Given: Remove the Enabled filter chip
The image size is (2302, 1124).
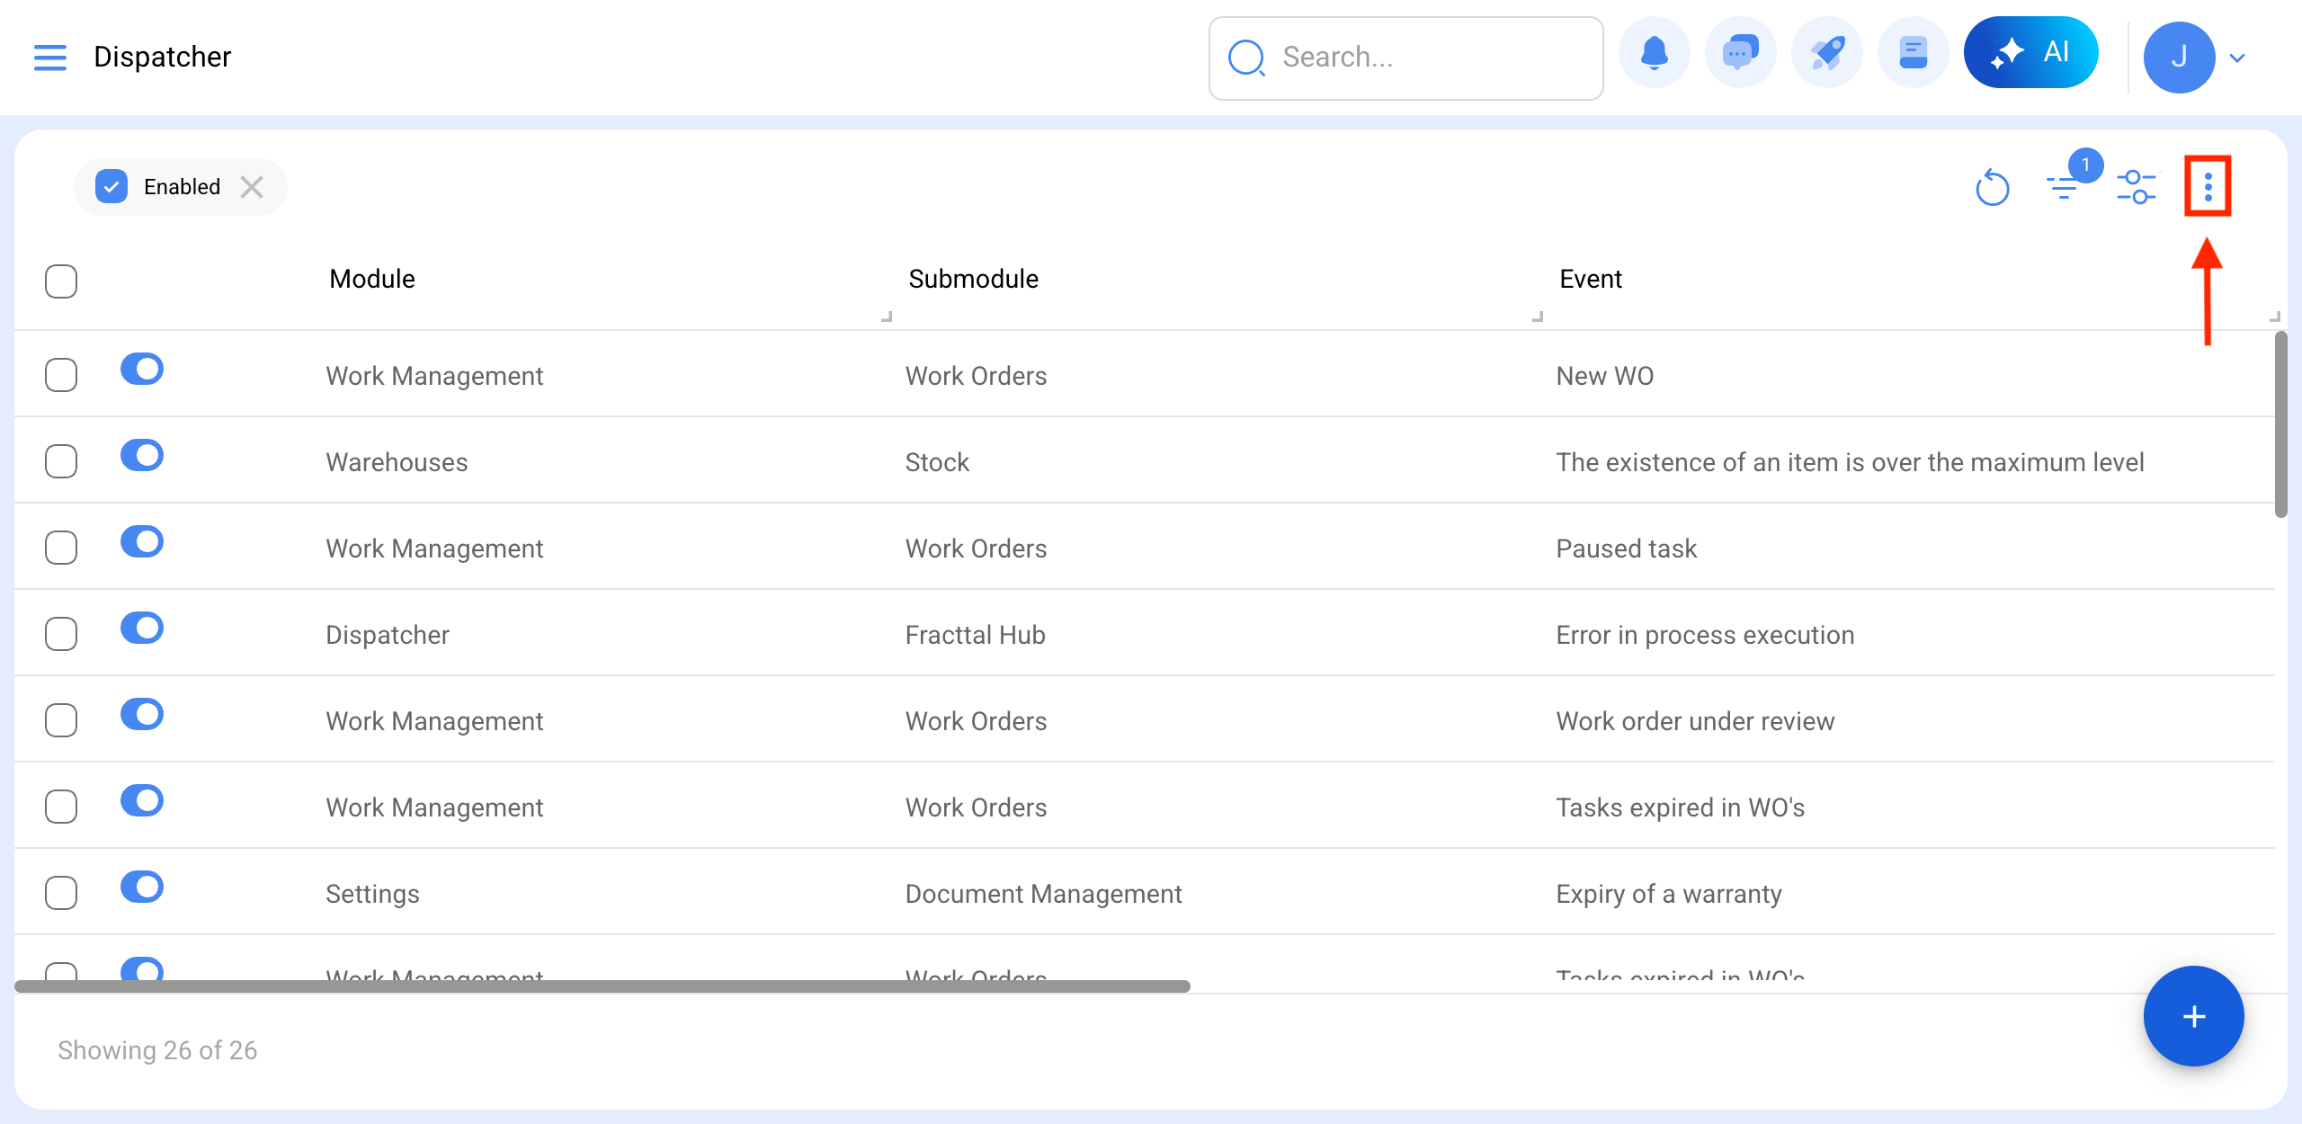Looking at the screenshot, I should (x=252, y=187).
